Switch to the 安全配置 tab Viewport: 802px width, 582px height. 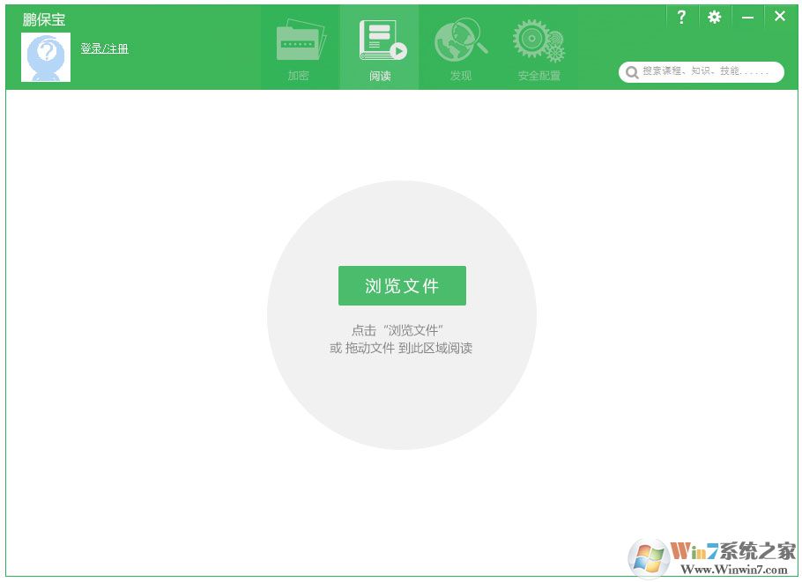pyautogui.click(x=538, y=76)
